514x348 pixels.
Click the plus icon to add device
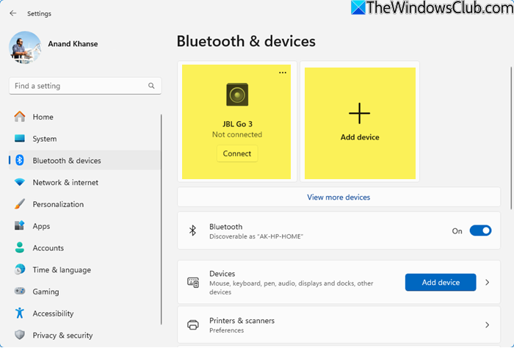click(359, 113)
